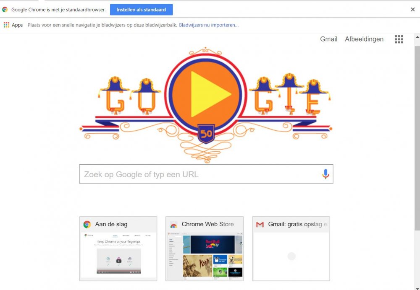
Task: Go to Afbeeldingen link
Action: click(364, 39)
